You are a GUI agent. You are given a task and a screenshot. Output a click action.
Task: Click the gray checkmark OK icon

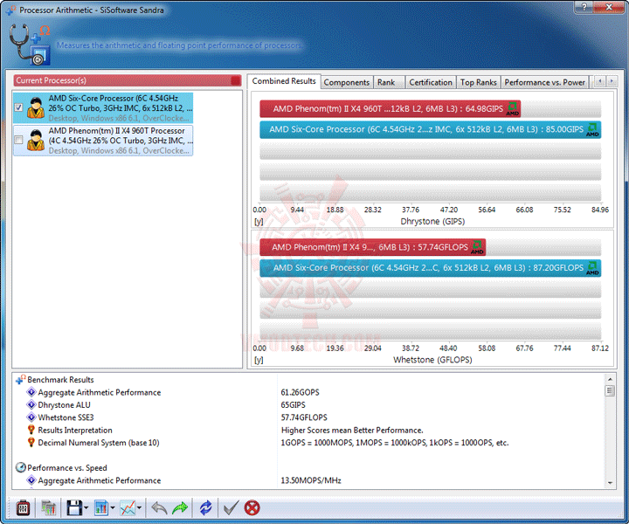[x=231, y=508]
